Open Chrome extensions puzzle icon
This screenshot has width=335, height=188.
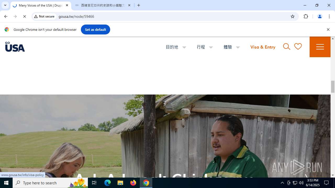click(306, 16)
